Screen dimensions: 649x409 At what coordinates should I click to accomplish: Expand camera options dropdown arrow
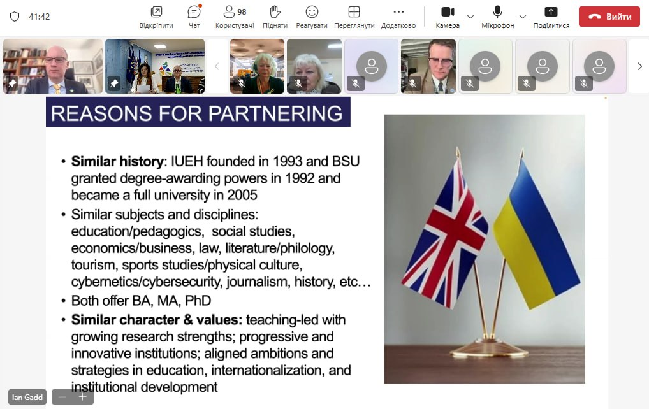tap(470, 17)
